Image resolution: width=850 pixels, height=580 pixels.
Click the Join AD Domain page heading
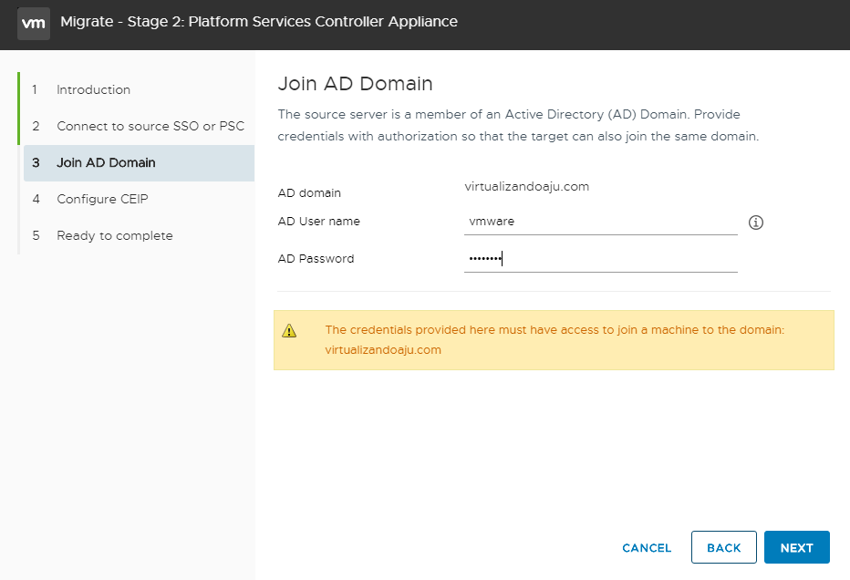355,84
